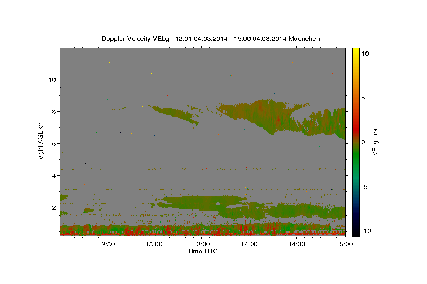Click the height axis label 10
427x284 pixels.
click(x=52, y=80)
